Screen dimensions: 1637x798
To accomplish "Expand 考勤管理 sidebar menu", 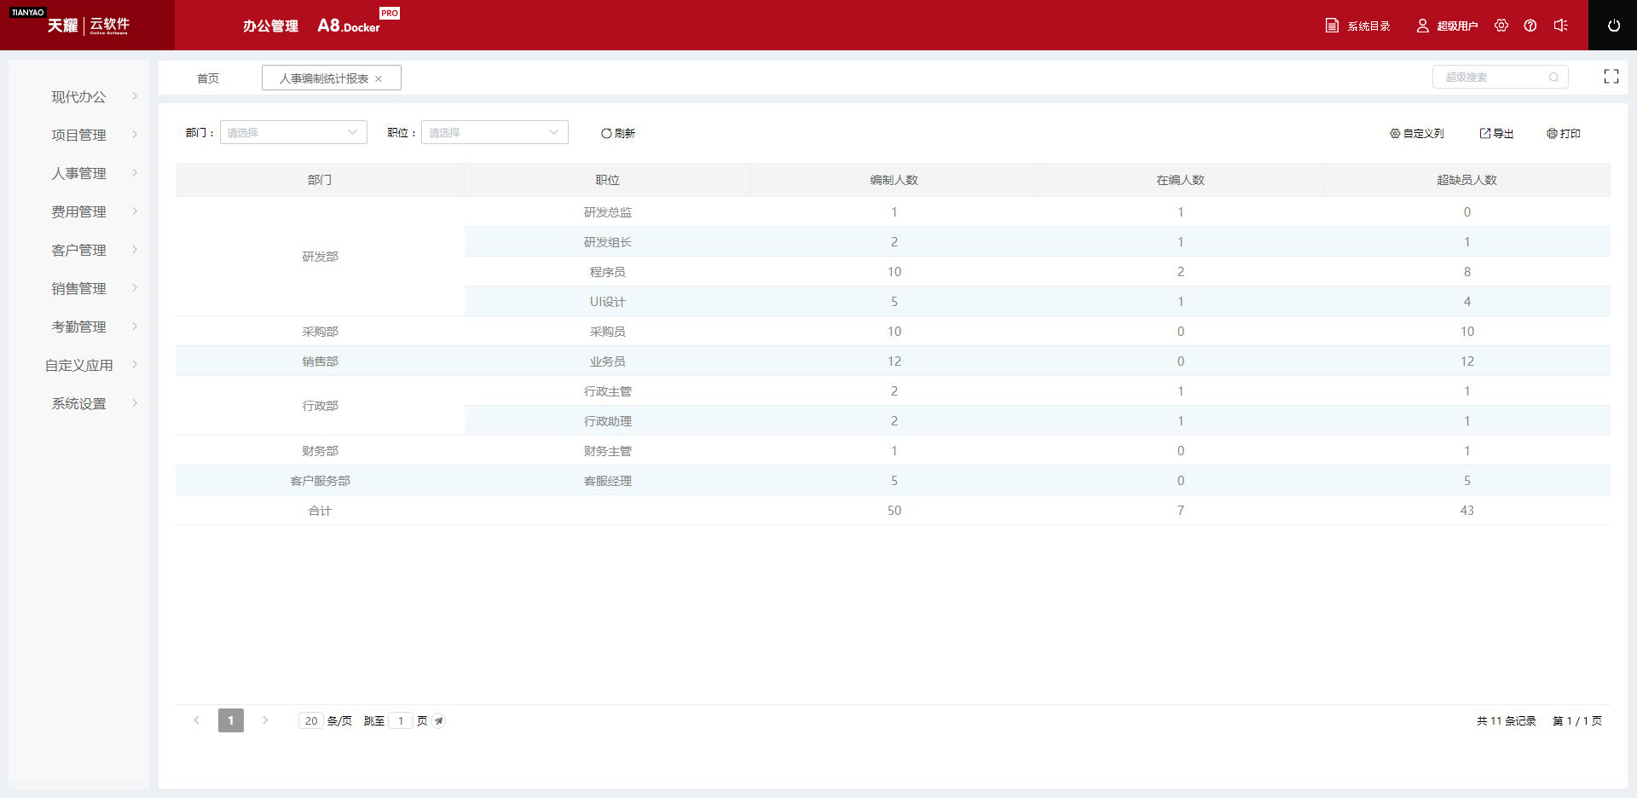I will click(x=79, y=327).
